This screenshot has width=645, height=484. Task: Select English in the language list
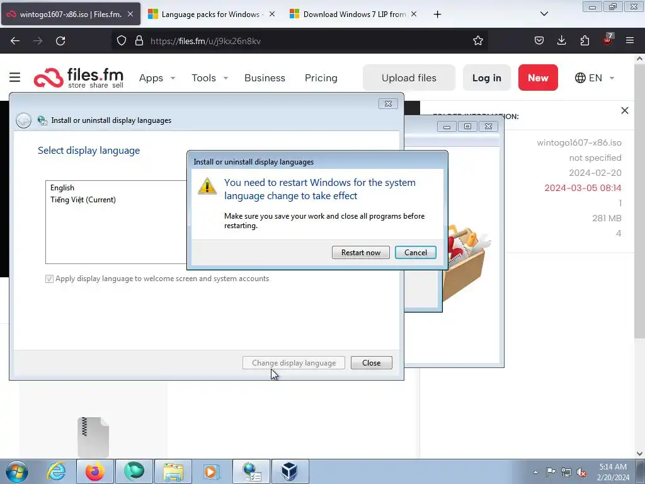coord(62,188)
